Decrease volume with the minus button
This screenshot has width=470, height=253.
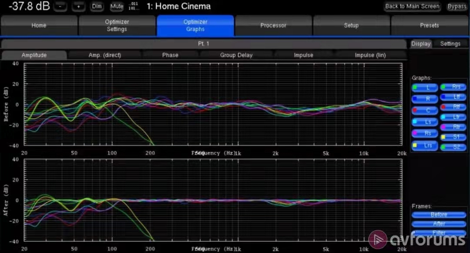(61, 7)
